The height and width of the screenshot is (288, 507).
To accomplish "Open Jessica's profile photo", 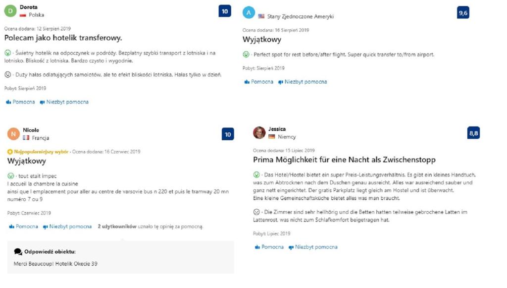I will 259,133.
